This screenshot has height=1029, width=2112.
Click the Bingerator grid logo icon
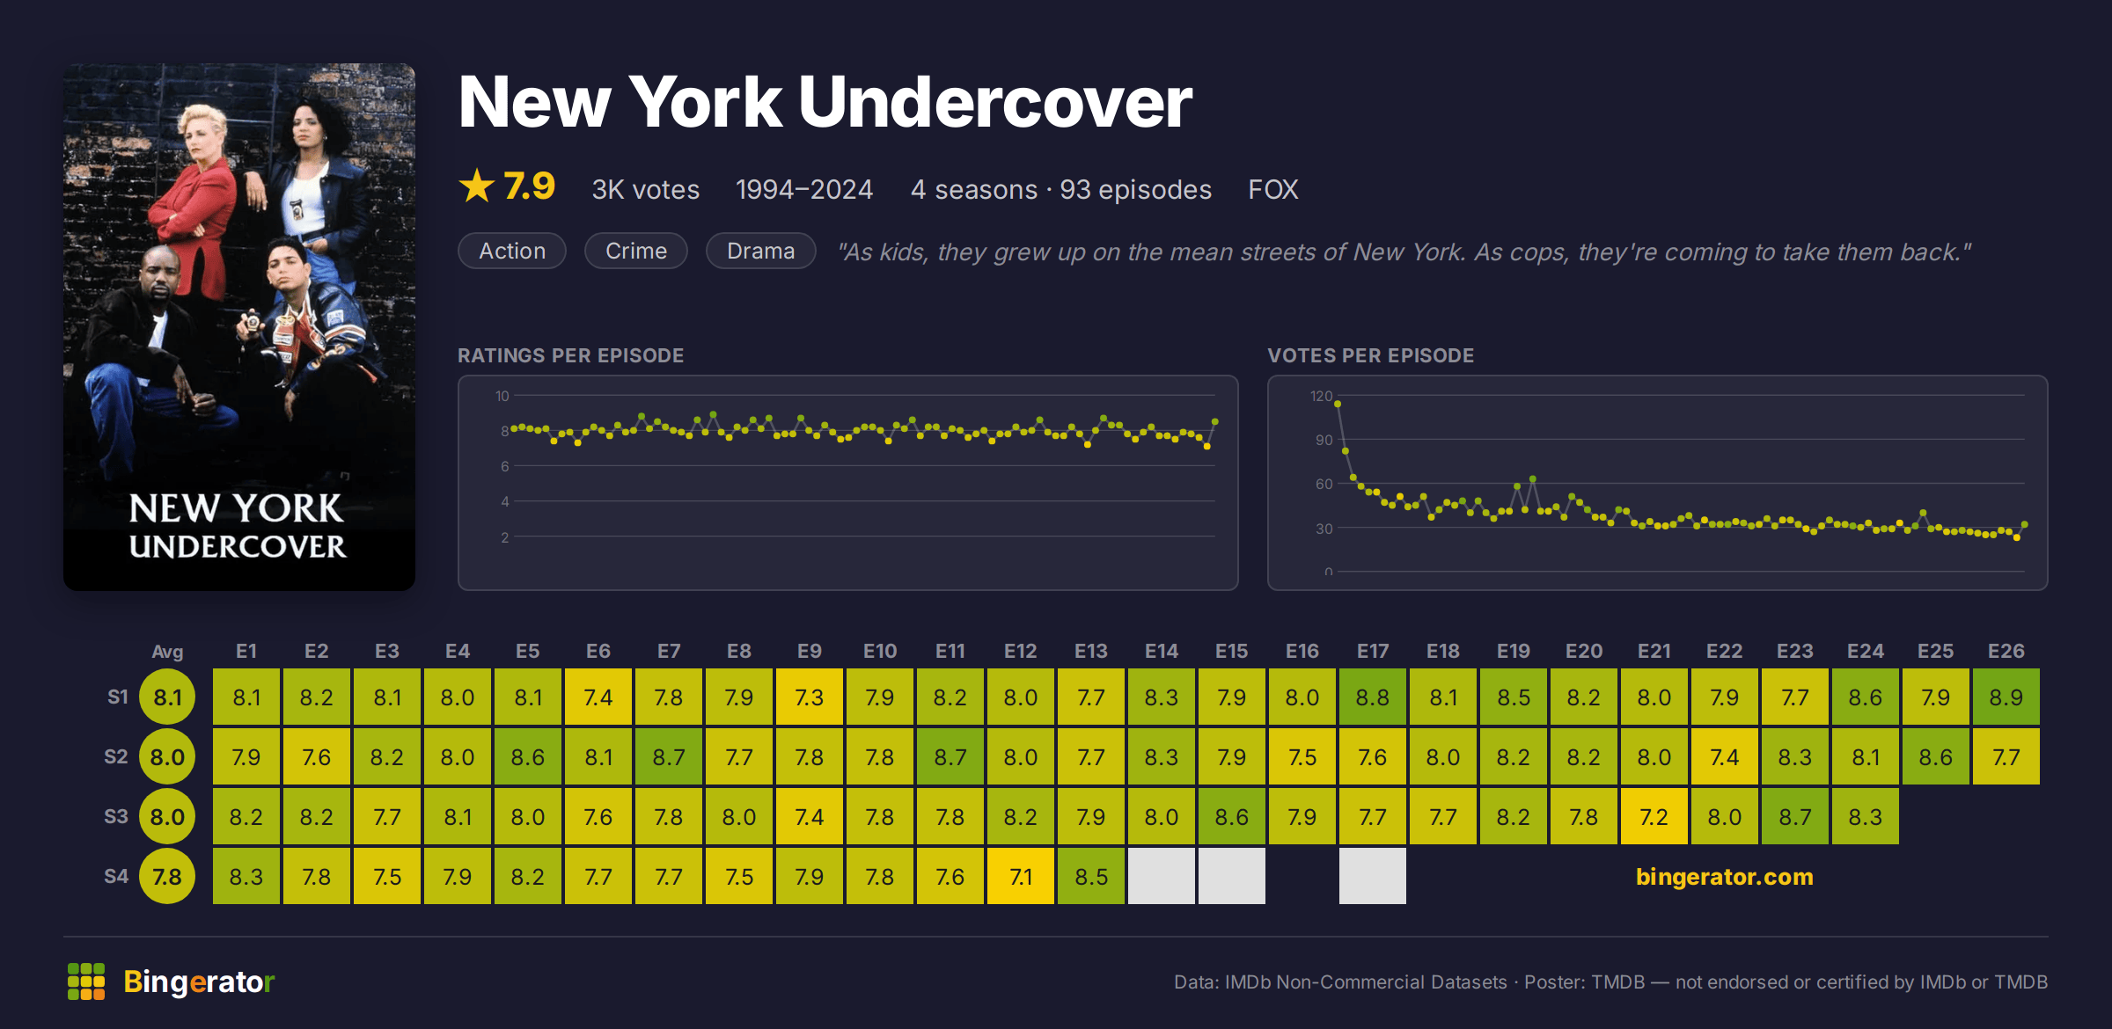[x=86, y=982]
